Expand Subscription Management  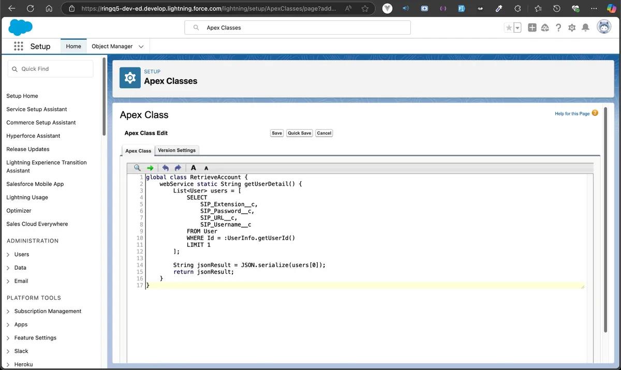pos(8,312)
